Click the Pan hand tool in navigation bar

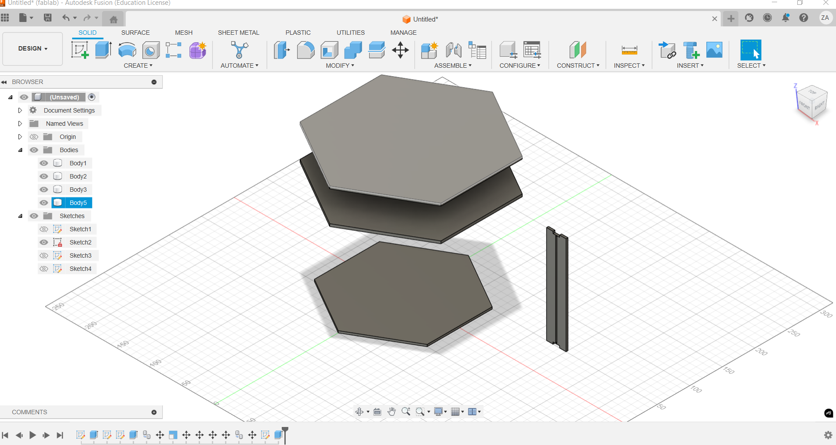[391, 412]
